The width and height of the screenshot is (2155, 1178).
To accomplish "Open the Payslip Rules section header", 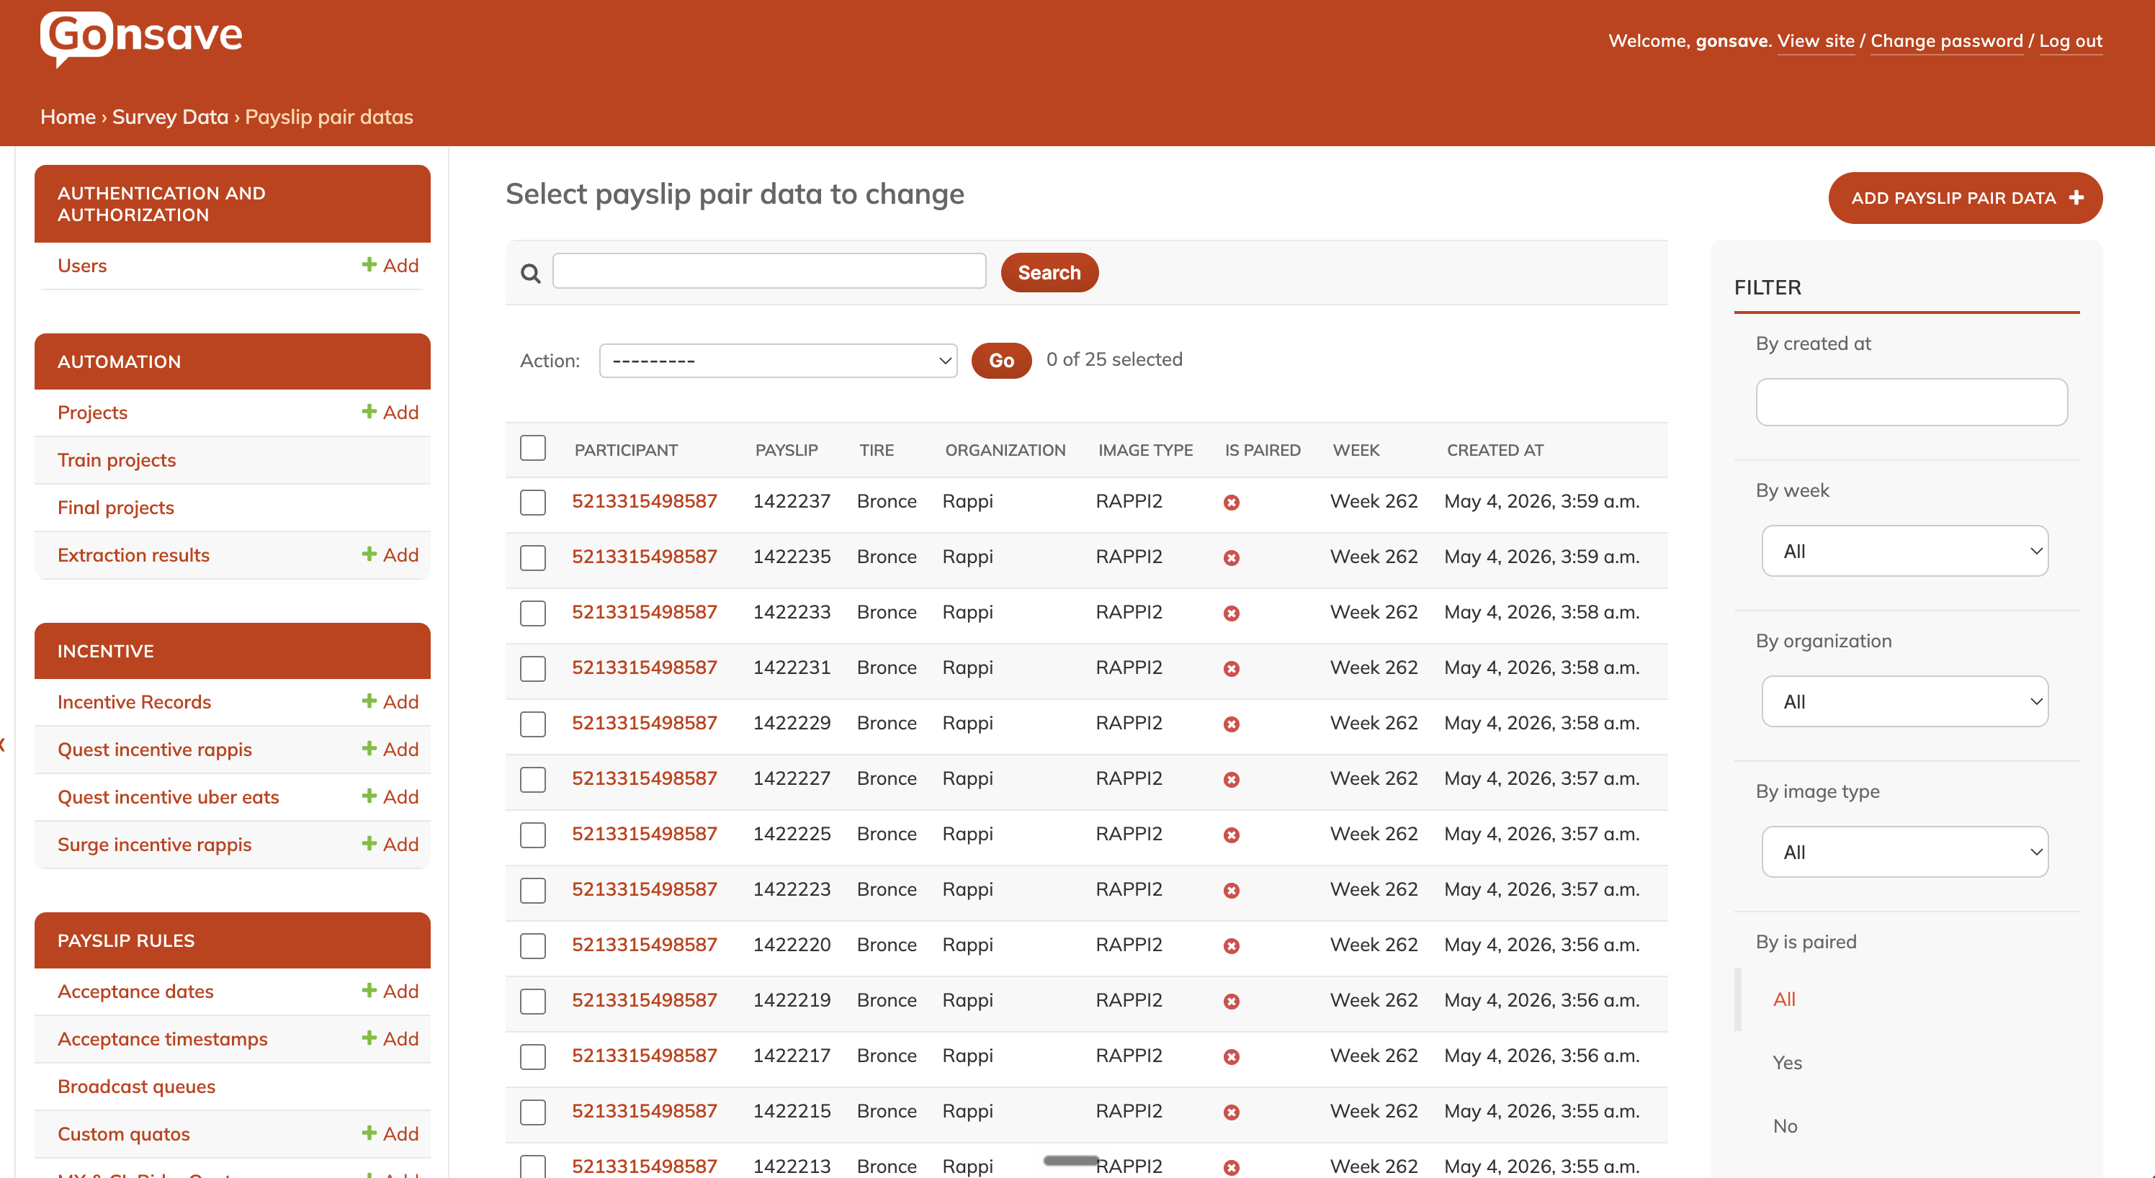I will pos(233,940).
